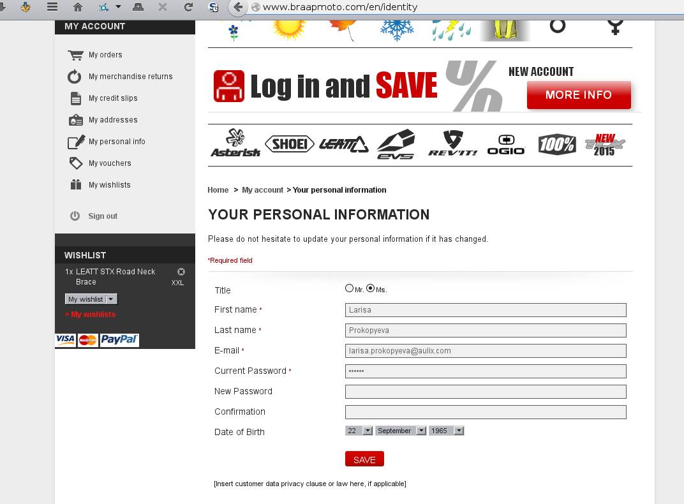The width and height of the screenshot is (684, 504).
Task: Click the circular arrow icon for merchandise returns
Action: pyautogui.click(x=75, y=77)
